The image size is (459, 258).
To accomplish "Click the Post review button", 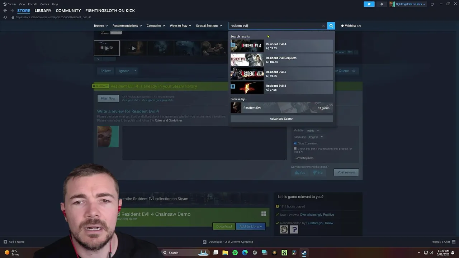I will coord(346,172).
